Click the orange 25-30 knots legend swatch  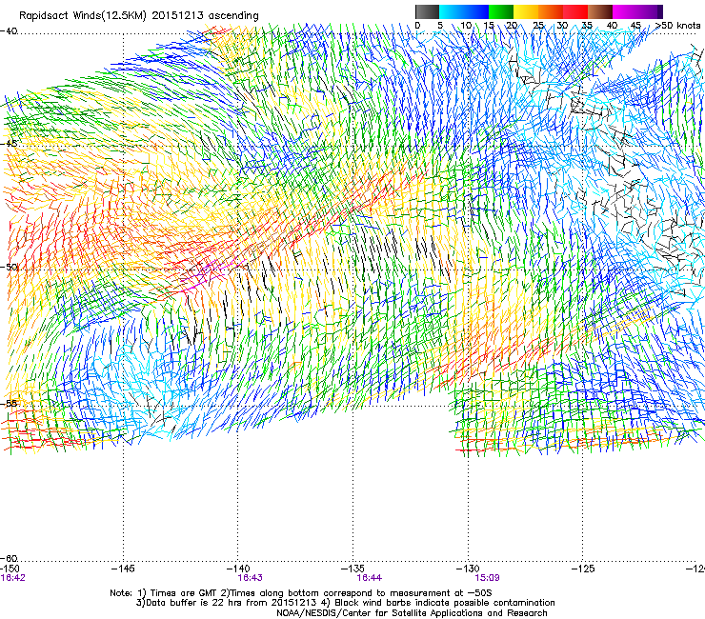pos(551,11)
